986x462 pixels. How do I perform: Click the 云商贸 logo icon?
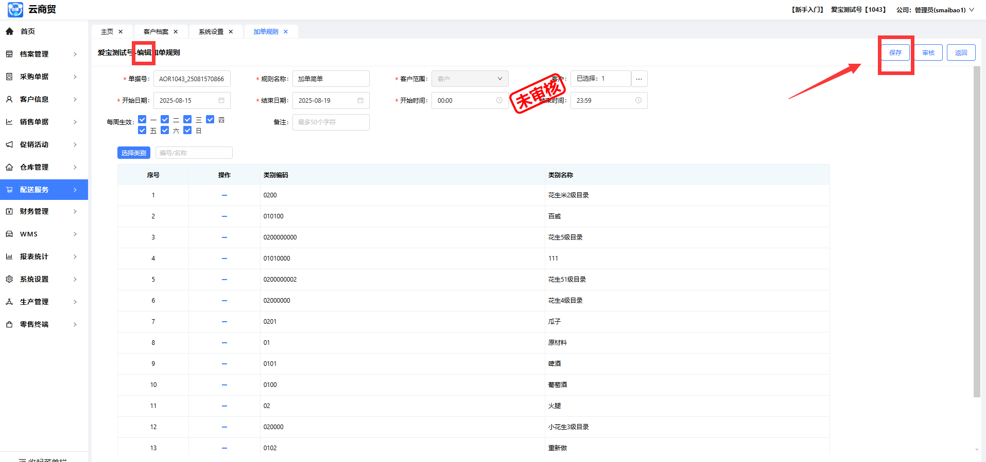point(15,9)
